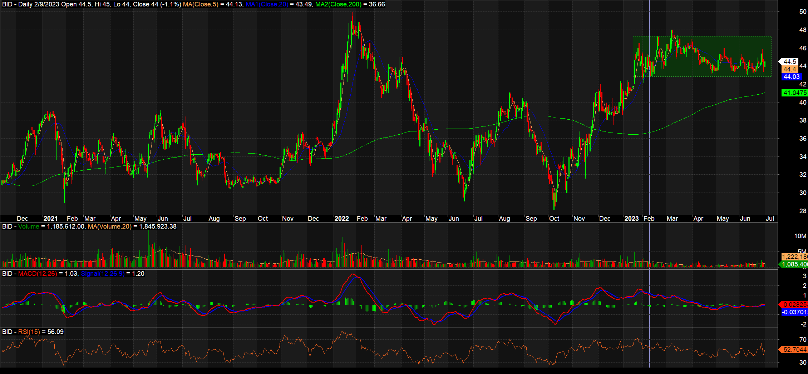Viewport: 808px width, 374px height.
Task: Click the RSI(15) indicator label
Action: pos(29,332)
